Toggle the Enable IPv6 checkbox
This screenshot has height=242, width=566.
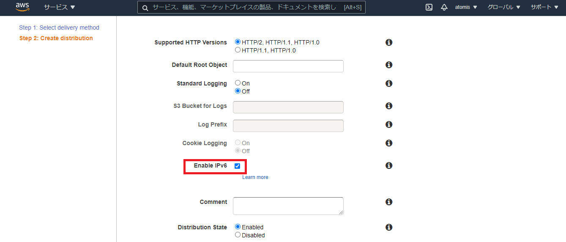coord(237,166)
